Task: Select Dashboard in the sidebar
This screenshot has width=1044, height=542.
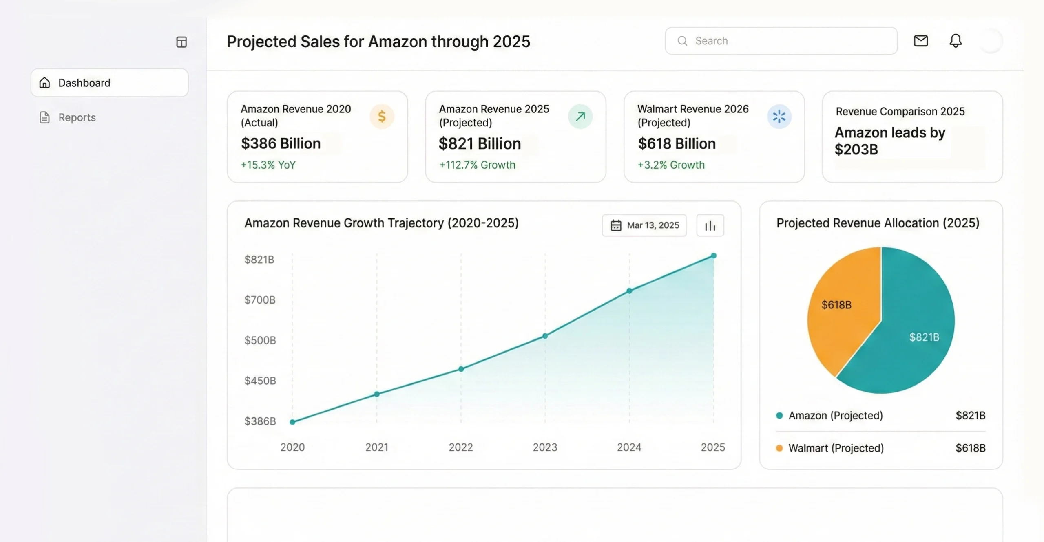Action: pyautogui.click(x=84, y=83)
